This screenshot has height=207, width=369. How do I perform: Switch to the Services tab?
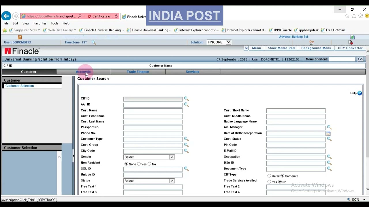(x=193, y=72)
